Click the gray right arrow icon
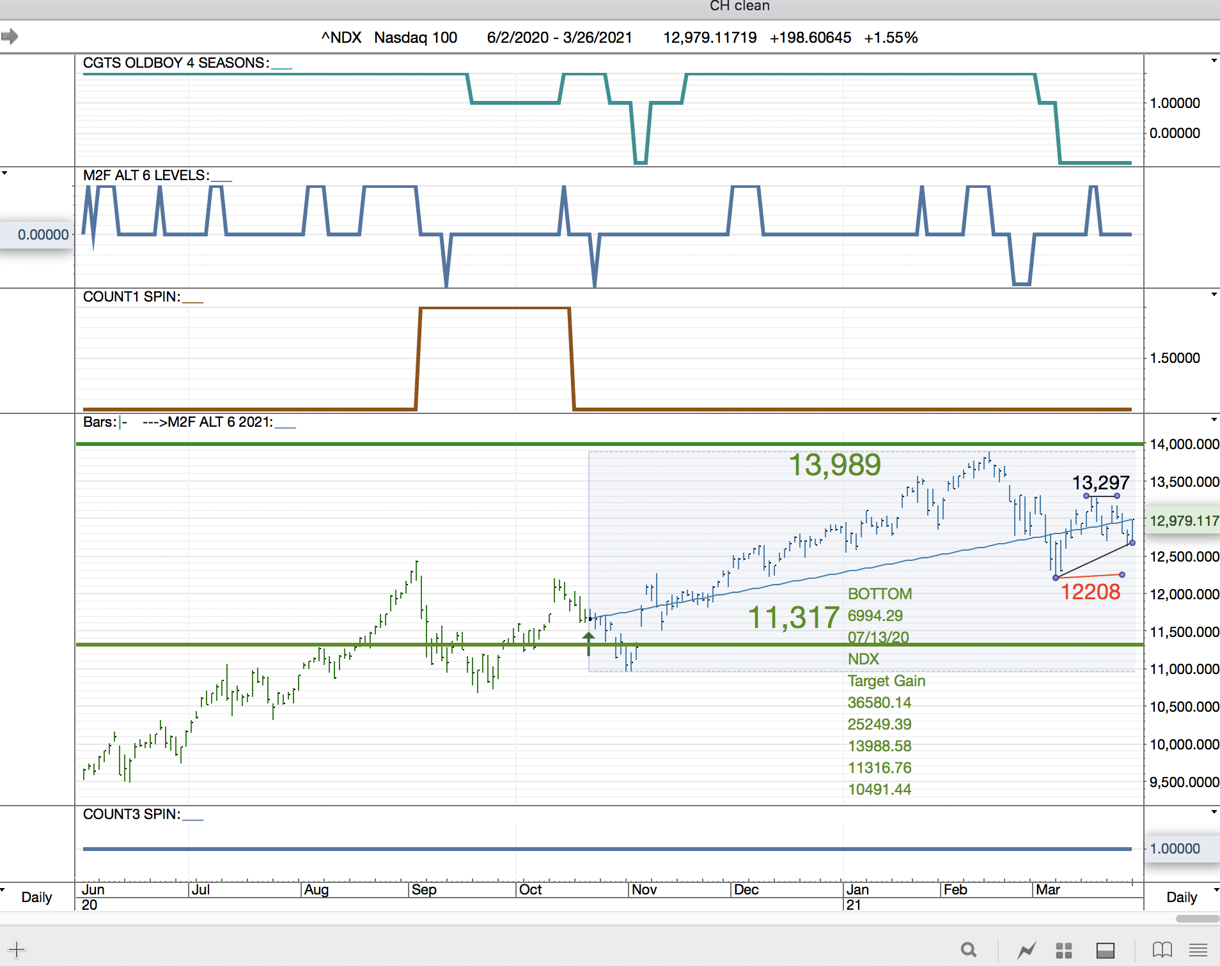This screenshot has height=966, width=1220. pos(10,36)
